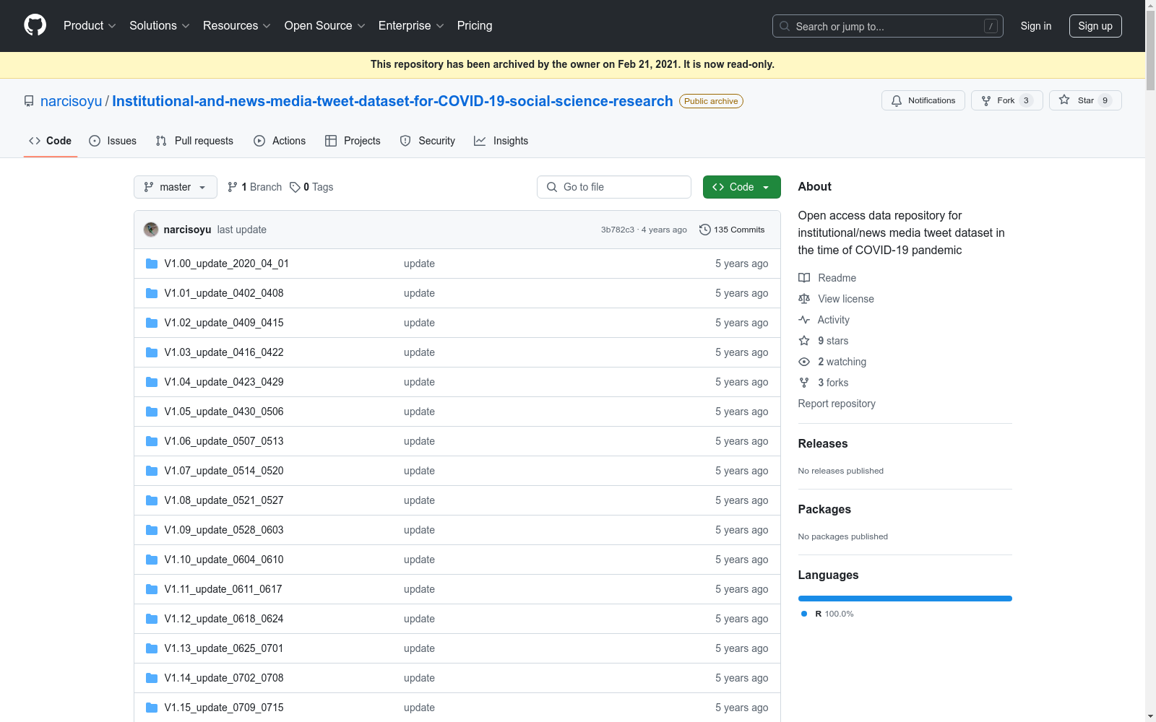Click the Notifications bell icon
Image resolution: width=1156 pixels, height=722 pixels.
(897, 100)
